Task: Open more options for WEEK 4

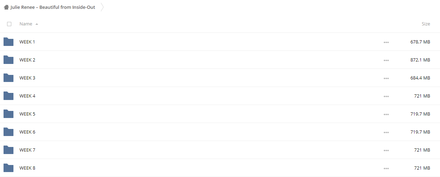Action: point(386,96)
